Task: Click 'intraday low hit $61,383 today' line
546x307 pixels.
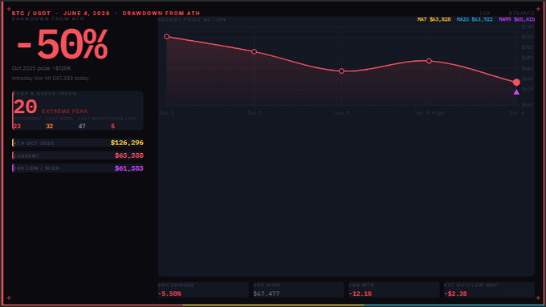Action: click(51, 79)
